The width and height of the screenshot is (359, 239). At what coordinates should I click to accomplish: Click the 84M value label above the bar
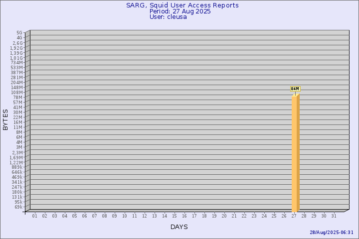tap(295, 89)
